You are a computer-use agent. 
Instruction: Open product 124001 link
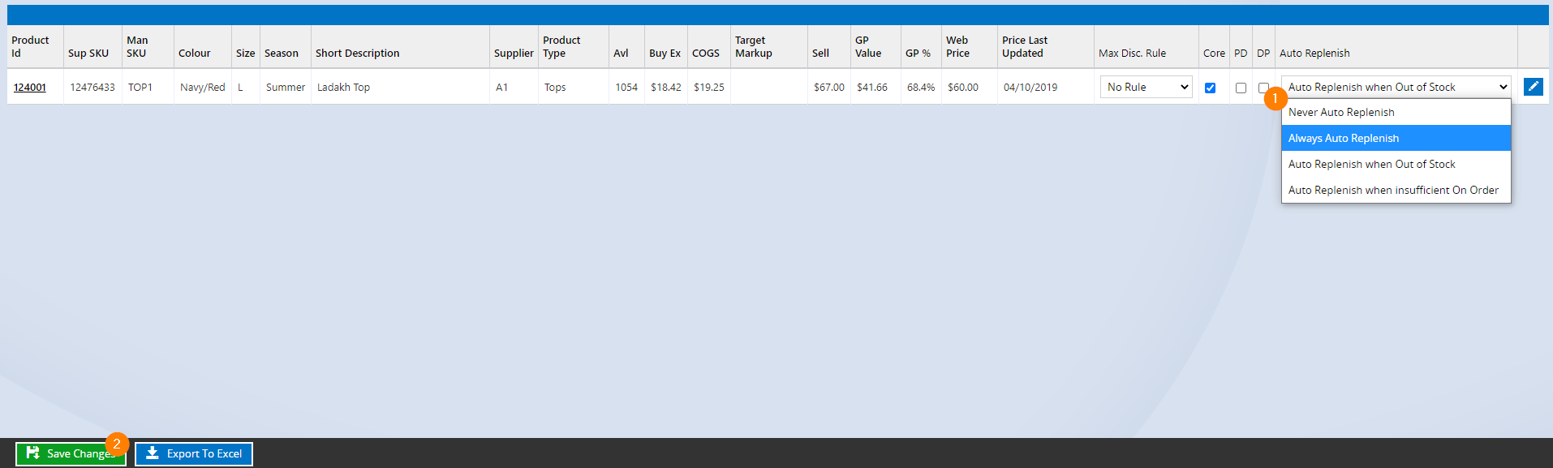(30, 87)
